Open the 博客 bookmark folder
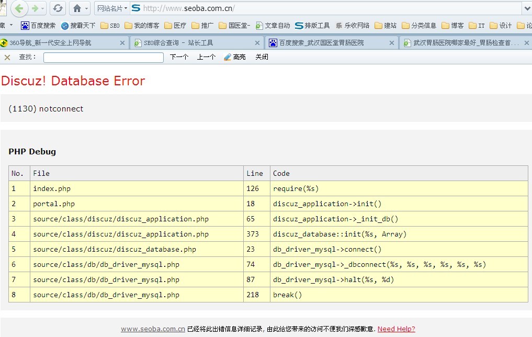 click(452, 26)
